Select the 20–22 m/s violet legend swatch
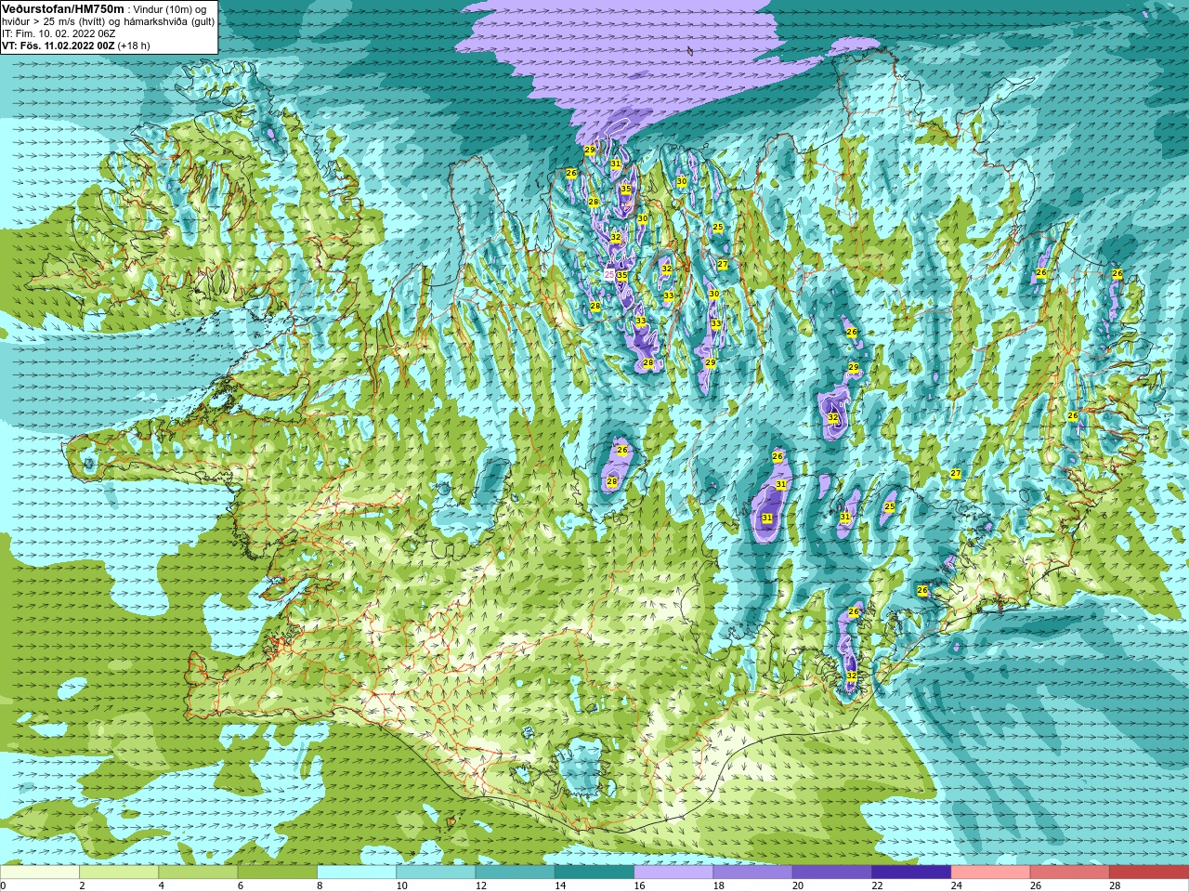This screenshot has width=1189, height=892. (832, 872)
